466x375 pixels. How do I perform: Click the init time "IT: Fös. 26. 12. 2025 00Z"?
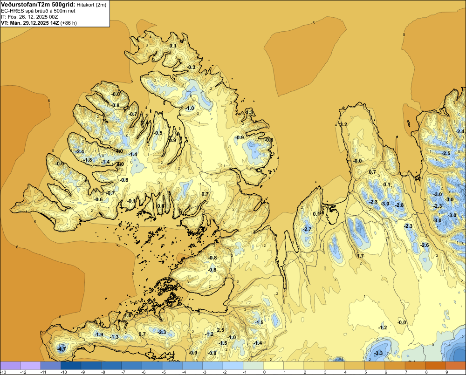click(x=29, y=17)
